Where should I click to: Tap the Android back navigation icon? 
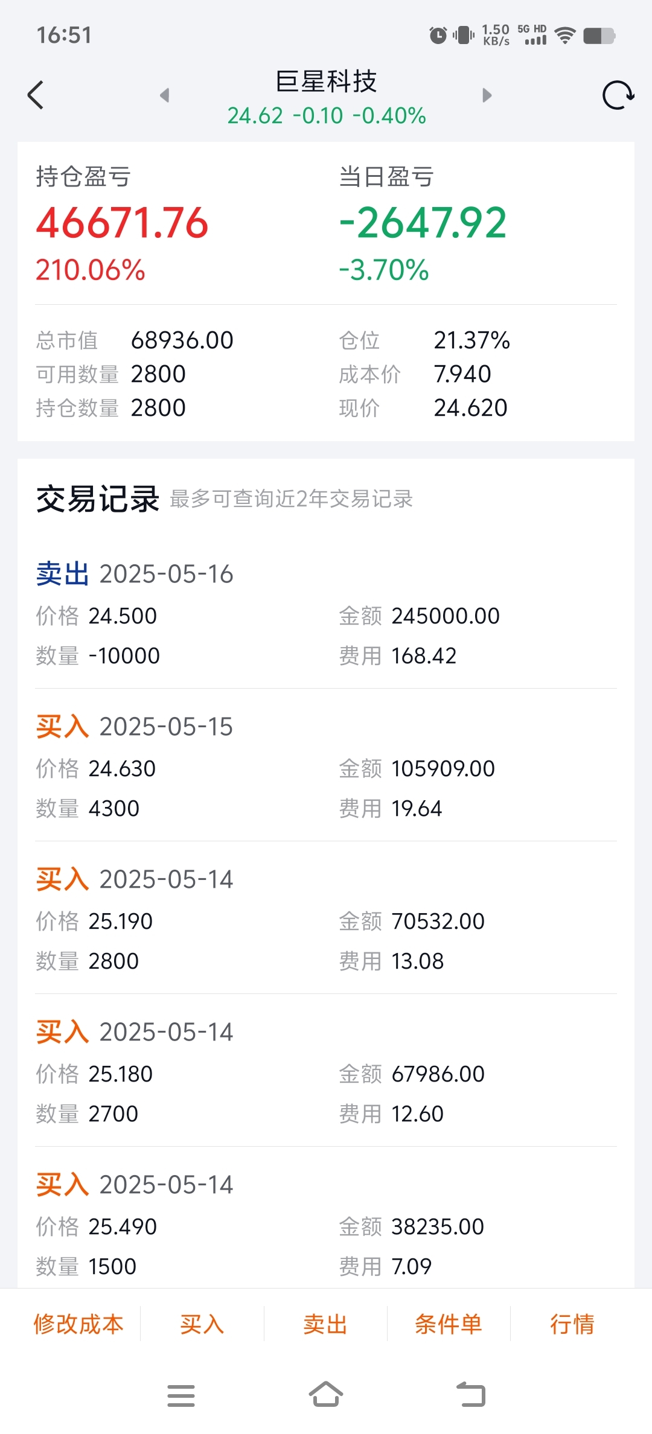pyautogui.click(x=471, y=1394)
